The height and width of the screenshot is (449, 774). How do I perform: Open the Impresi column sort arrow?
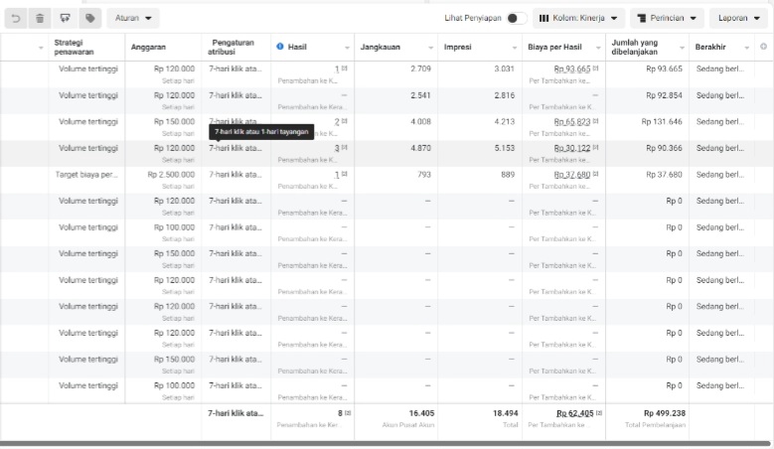tap(515, 48)
